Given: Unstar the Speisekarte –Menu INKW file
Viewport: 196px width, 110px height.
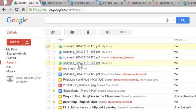Looking at the screenshot, I should [x=54, y=91].
